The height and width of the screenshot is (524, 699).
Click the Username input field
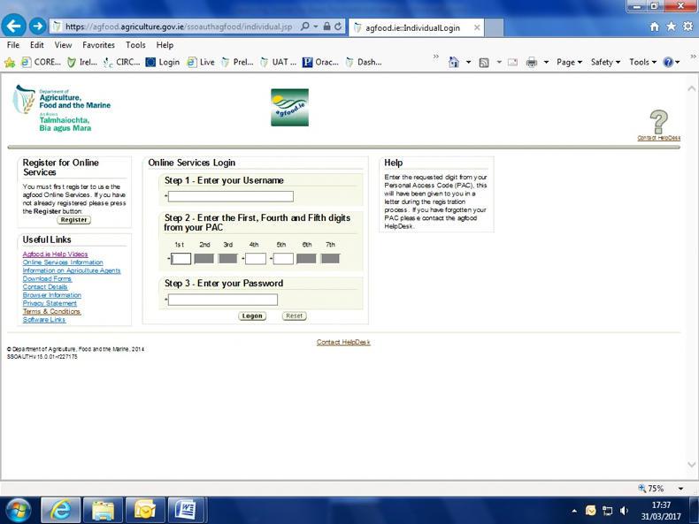[x=231, y=196]
